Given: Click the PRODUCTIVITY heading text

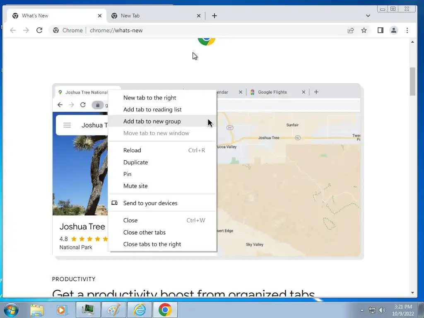Looking at the screenshot, I should (74, 279).
